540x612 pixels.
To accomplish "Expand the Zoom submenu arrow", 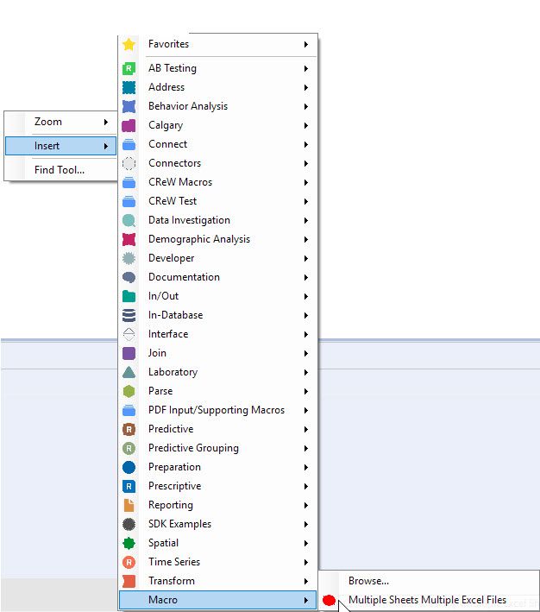I will pos(106,123).
